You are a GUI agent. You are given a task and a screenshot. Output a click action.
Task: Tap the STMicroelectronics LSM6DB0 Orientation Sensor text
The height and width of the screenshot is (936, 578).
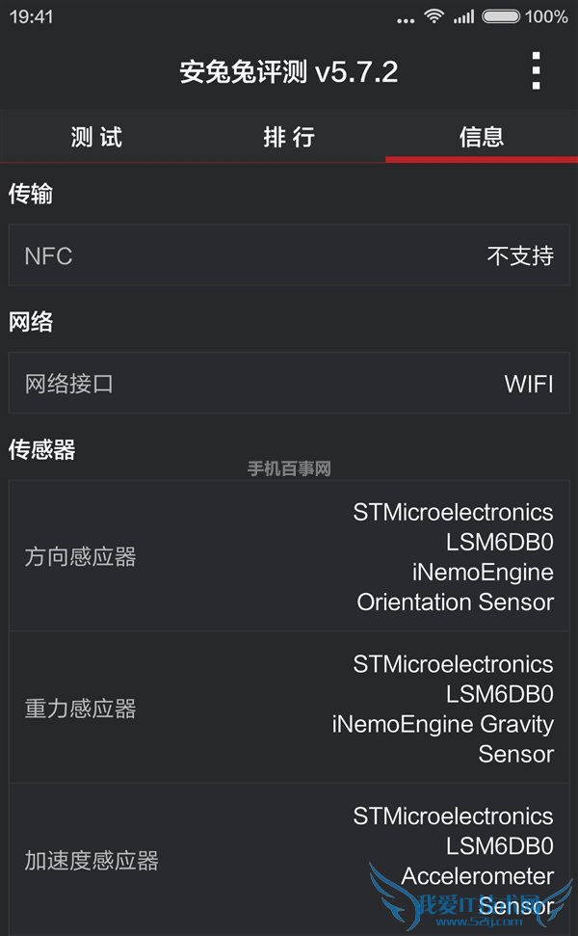443,557
